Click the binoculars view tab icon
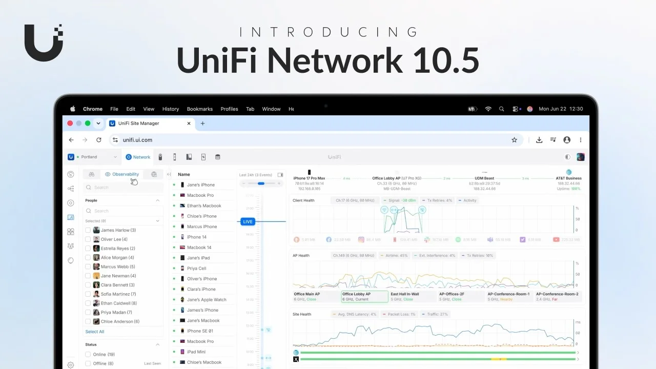The height and width of the screenshot is (369, 656). tap(92, 174)
